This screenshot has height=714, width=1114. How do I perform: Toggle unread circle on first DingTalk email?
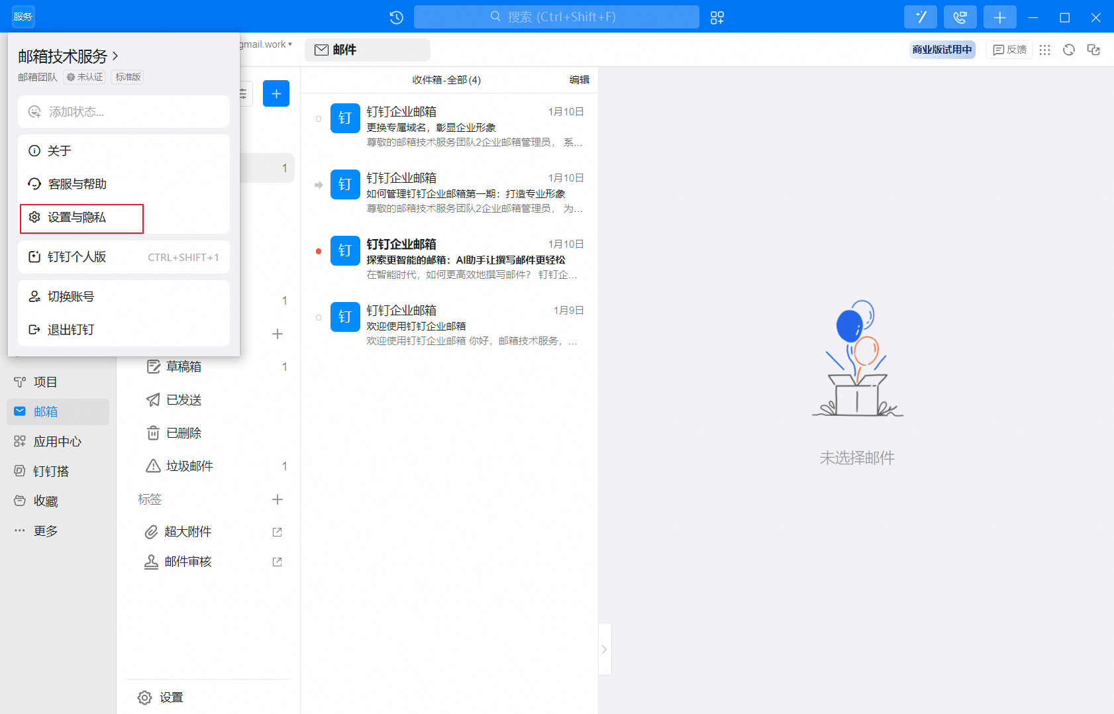coord(319,119)
